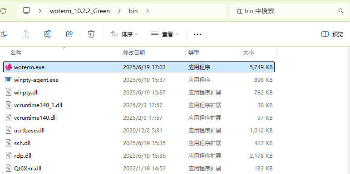Click the rdp.dll file icon

pyautogui.click(x=9, y=155)
